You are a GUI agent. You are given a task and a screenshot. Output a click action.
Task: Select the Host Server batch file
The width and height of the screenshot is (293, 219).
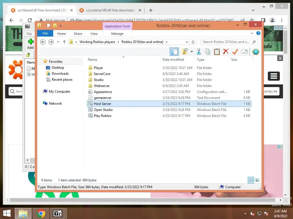click(x=169, y=104)
